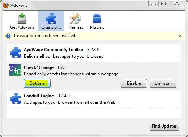Click the Add-ons window title text

pyautogui.click(x=19, y=5)
